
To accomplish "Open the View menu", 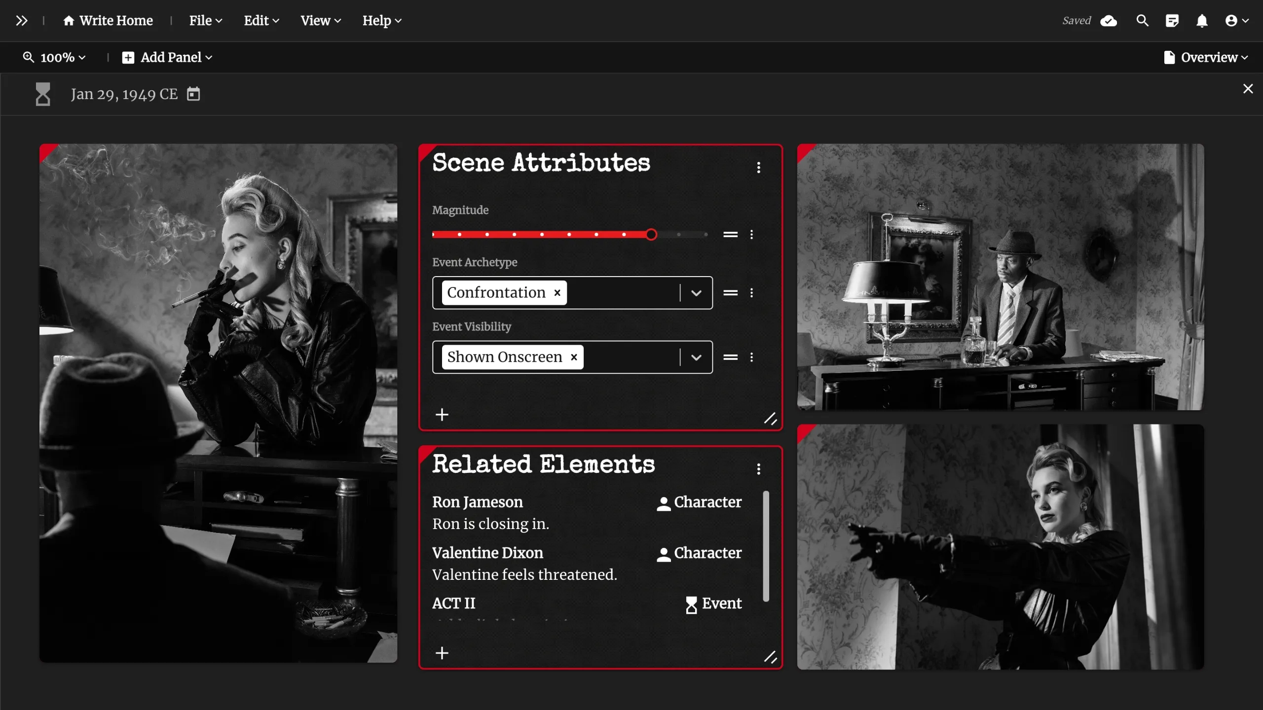I will click(321, 21).
